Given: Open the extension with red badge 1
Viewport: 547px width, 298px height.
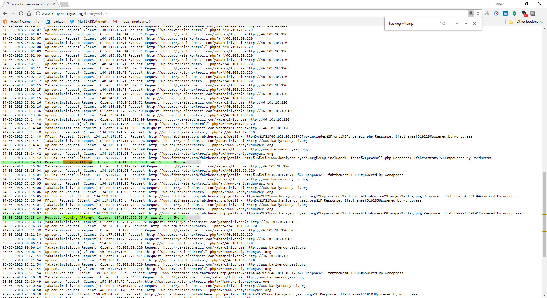Looking at the screenshot, I should point(524,14).
